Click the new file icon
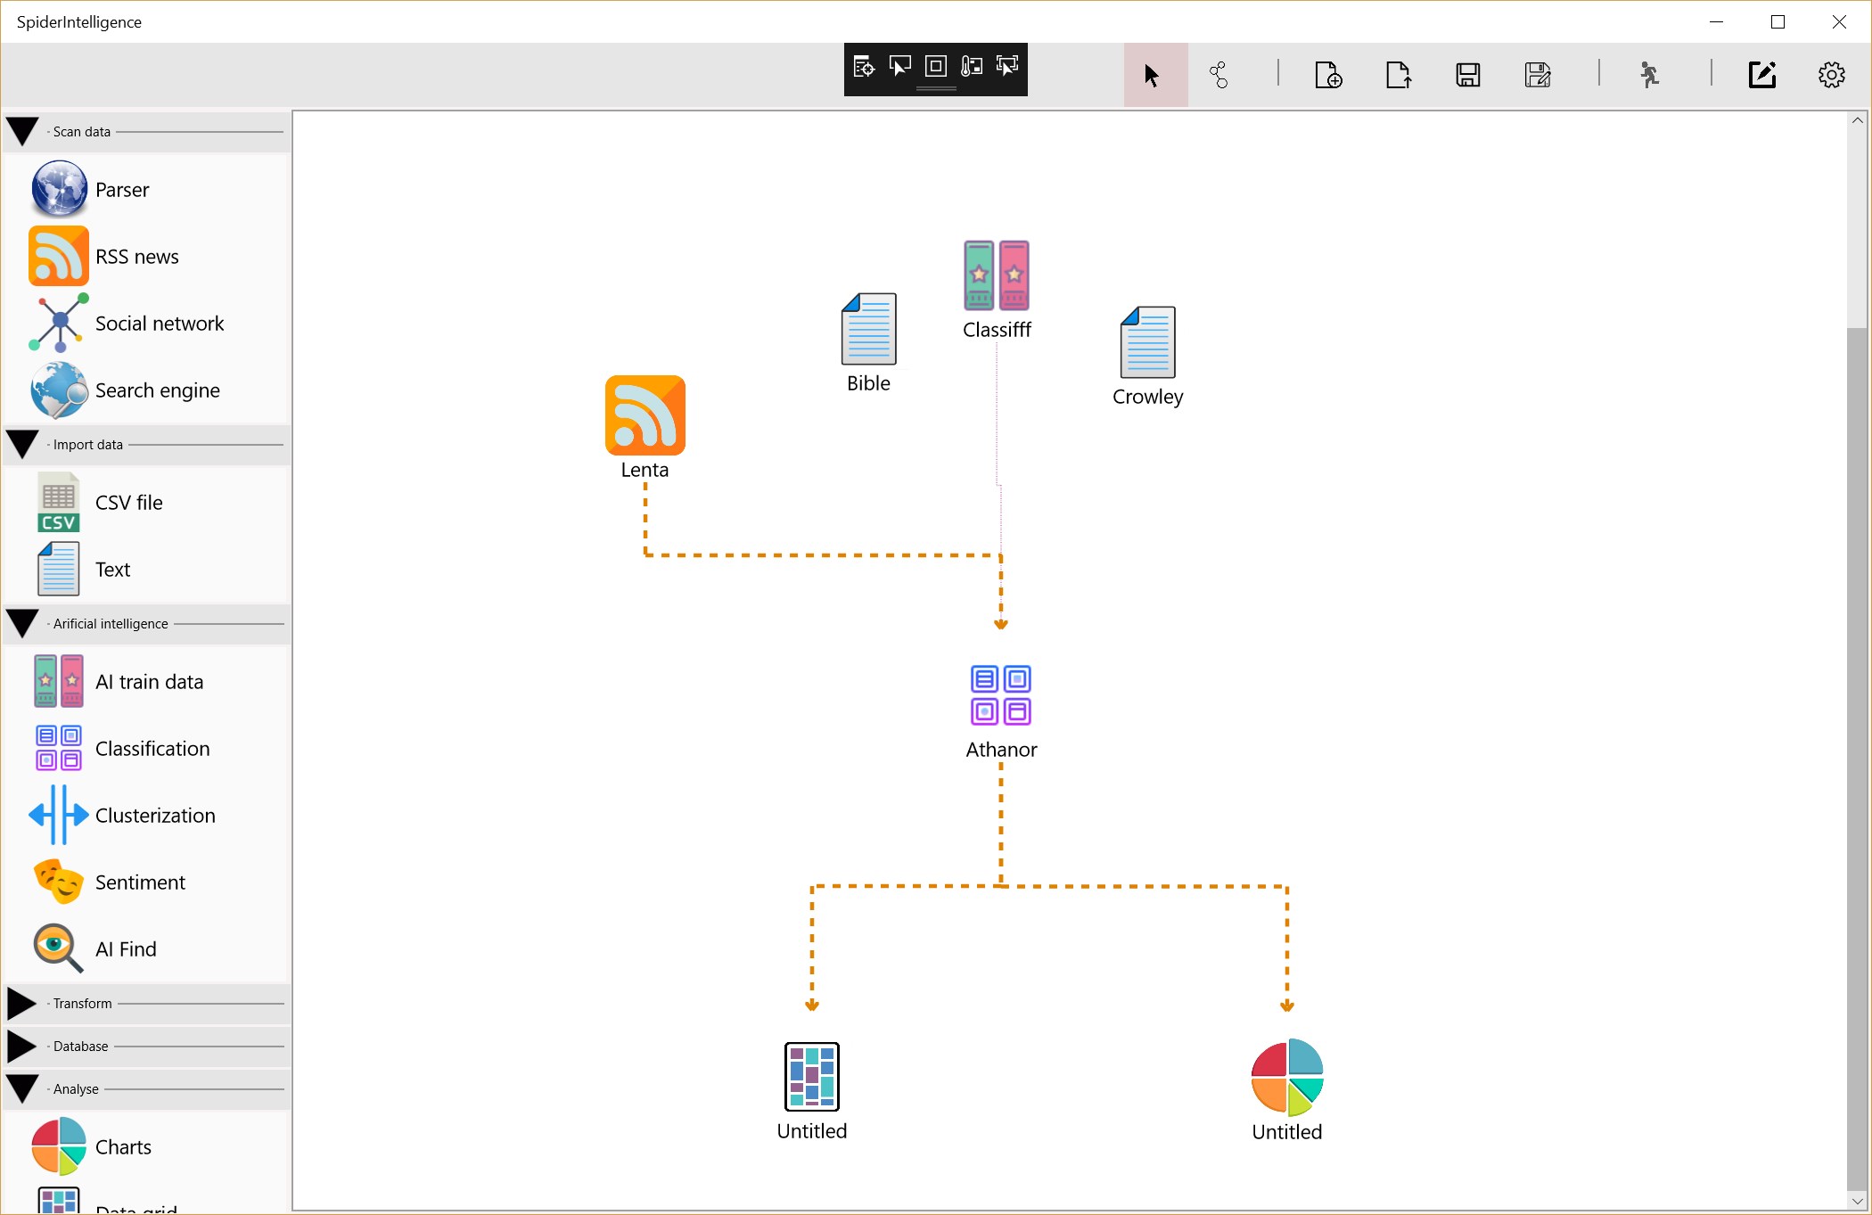The height and width of the screenshot is (1215, 1872). [x=1328, y=76]
